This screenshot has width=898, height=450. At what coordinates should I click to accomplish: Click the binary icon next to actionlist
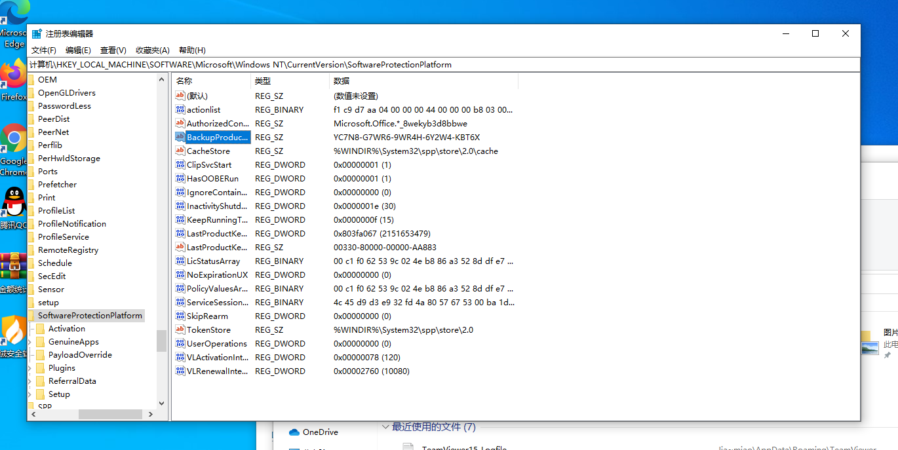pyautogui.click(x=180, y=109)
